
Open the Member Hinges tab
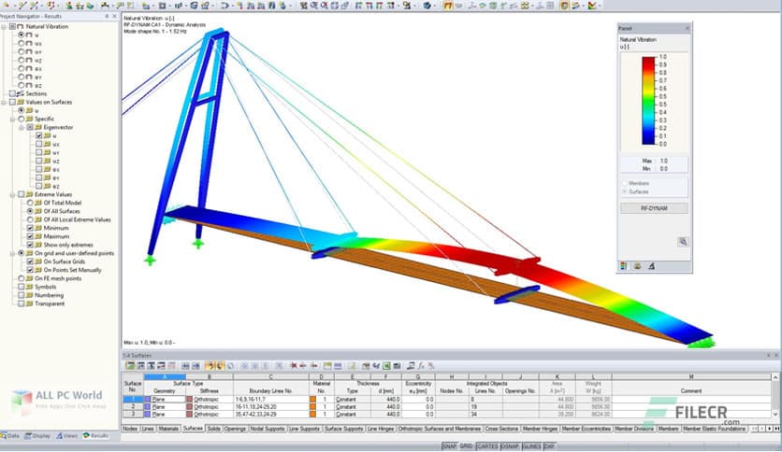coord(540,429)
